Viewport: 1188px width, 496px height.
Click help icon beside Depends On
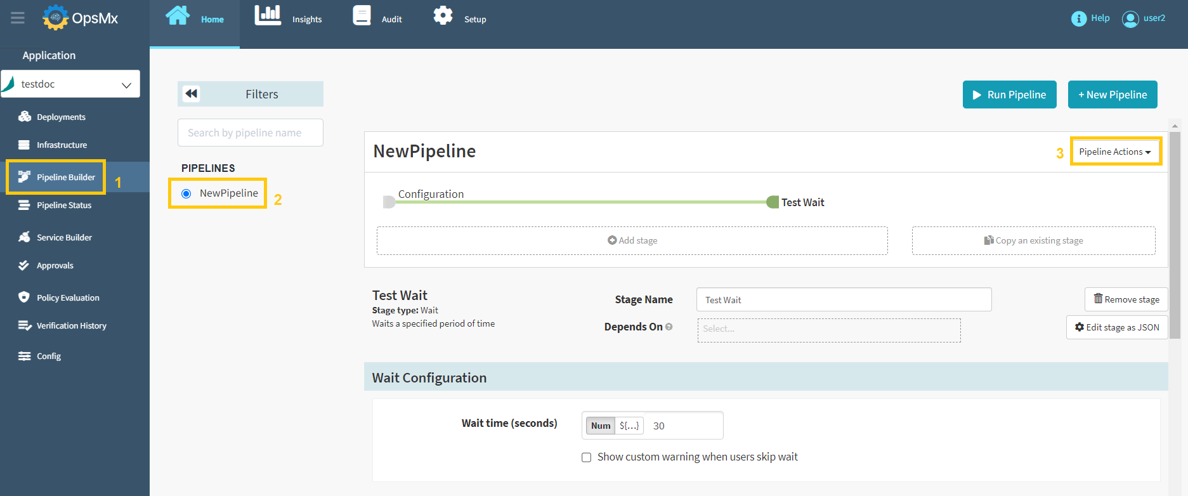pyautogui.click(x=669, y=327)
